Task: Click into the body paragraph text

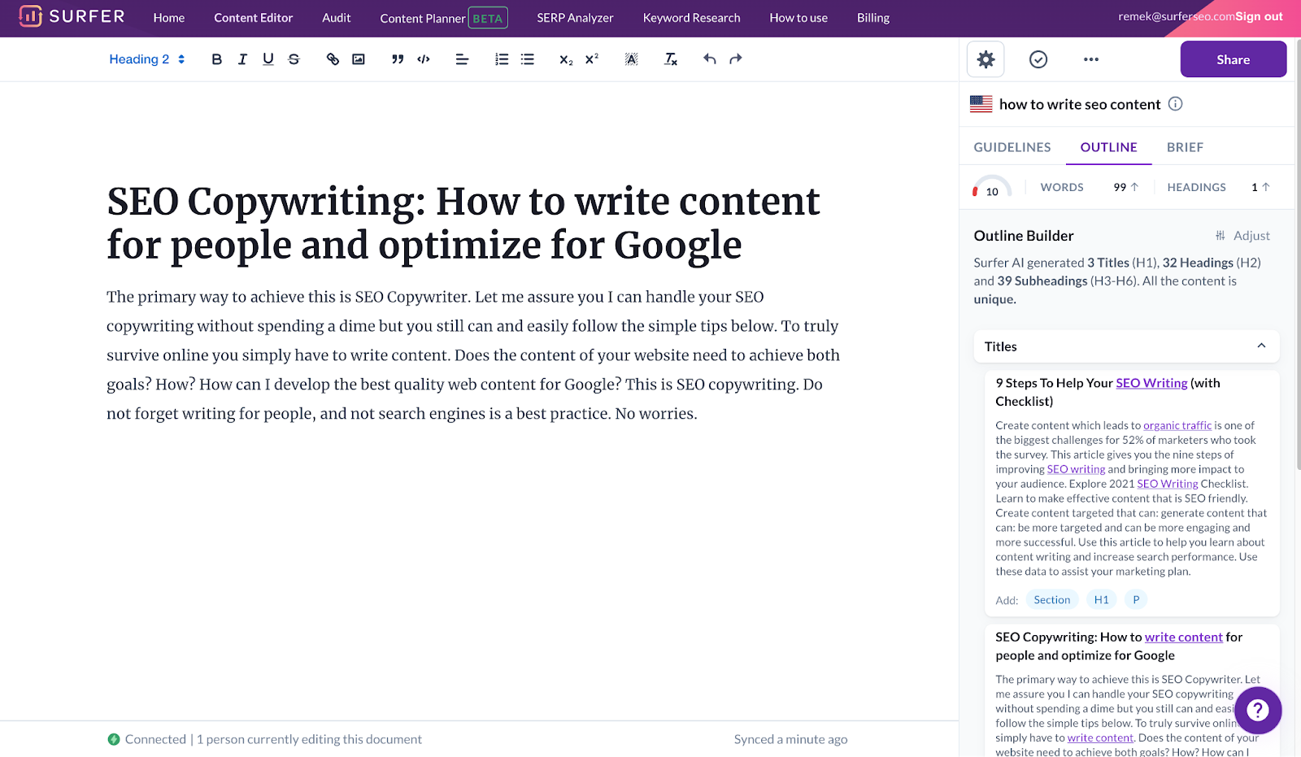Action: point(473,355)
